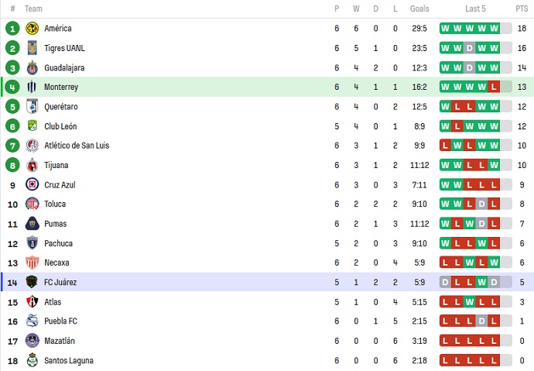534x371 pixels.
Task: Click the Tijuana team logo
Action: [32, 165]
